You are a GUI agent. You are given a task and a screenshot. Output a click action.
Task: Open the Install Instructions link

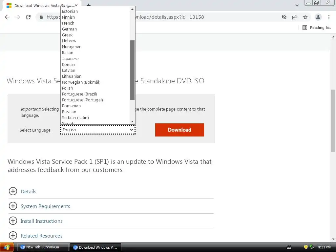tap(42, 221)
